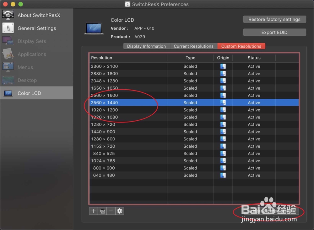Screen dimensions: 314x230
Task: Click Active status of 3360 × 2100
Action: [x=254, y=66]
